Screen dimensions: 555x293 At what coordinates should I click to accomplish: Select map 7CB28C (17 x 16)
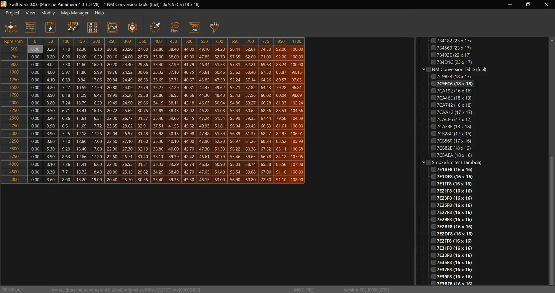(454, 134)
